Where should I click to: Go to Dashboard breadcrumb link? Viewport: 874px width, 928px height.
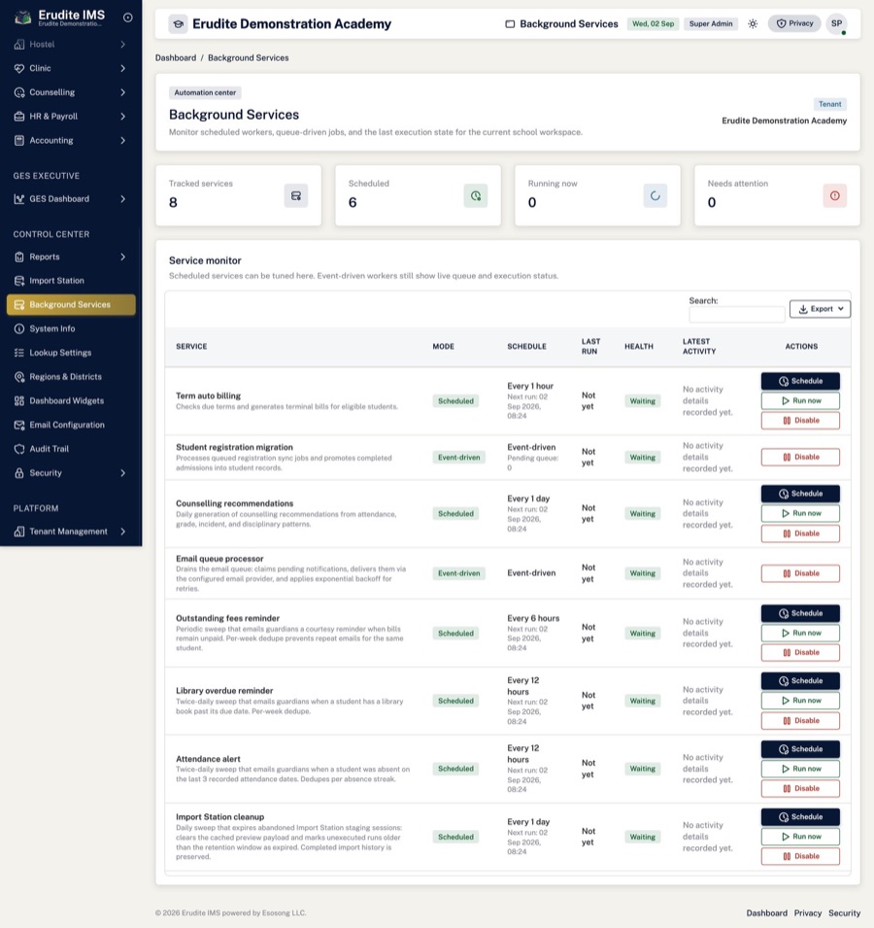coord(176,58)
